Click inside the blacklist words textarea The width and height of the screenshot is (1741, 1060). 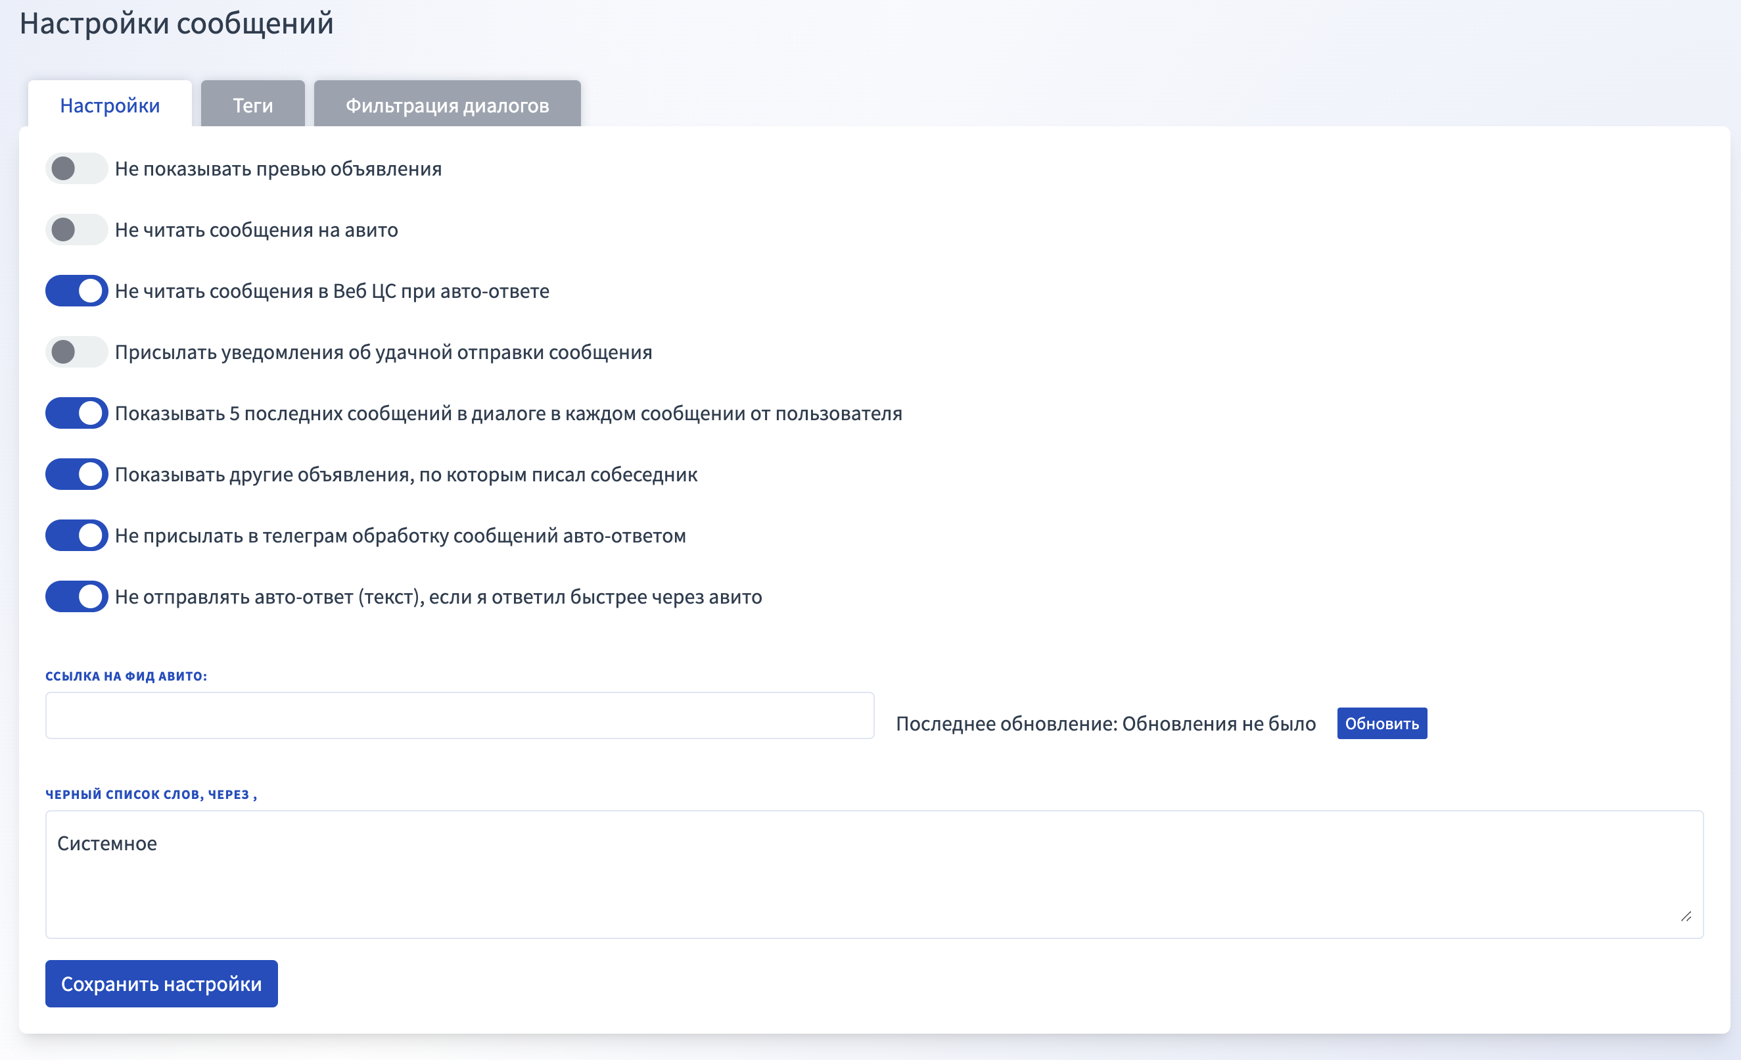tap(873, 884)
